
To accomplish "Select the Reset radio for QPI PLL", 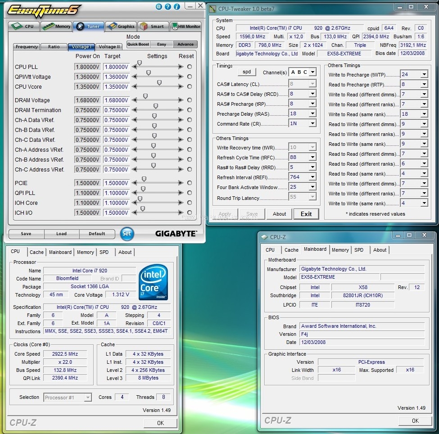I will [x=190, y=193].
